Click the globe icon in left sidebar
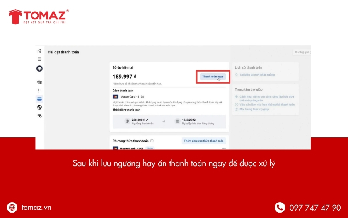Image resolution: width=348 pixels, height=218 pixels. pyautogui.click(x=39, y=107)
